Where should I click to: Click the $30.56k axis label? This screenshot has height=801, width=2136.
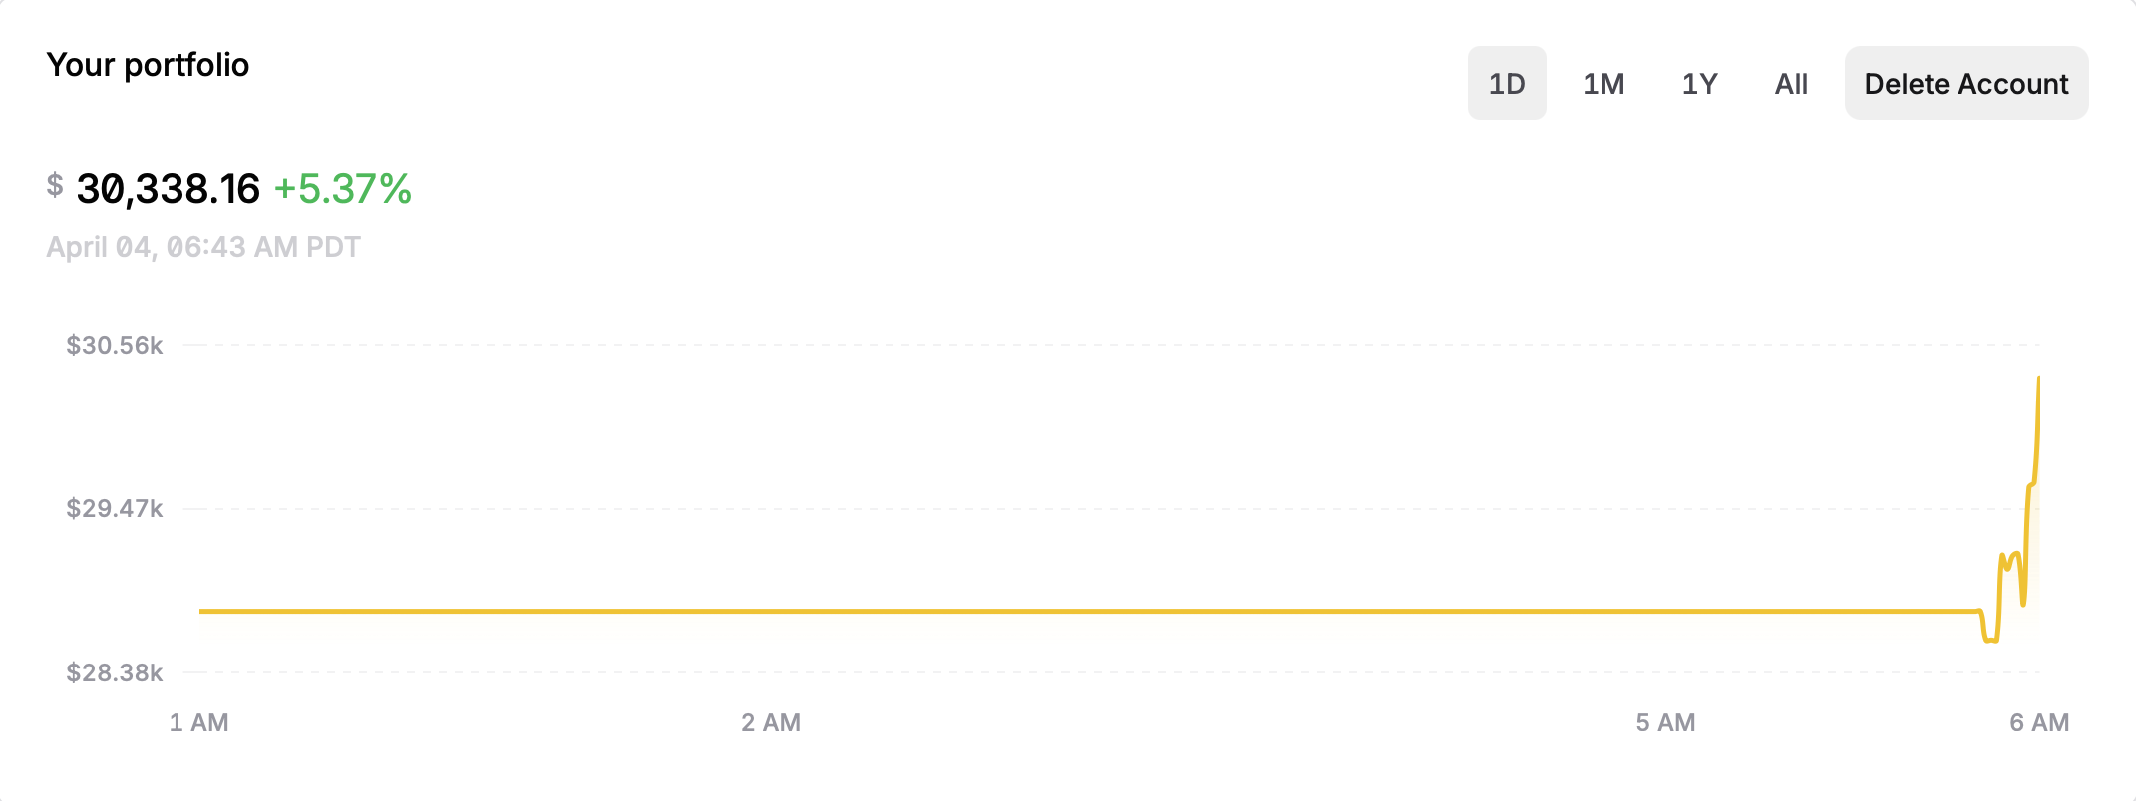(115, 345)
